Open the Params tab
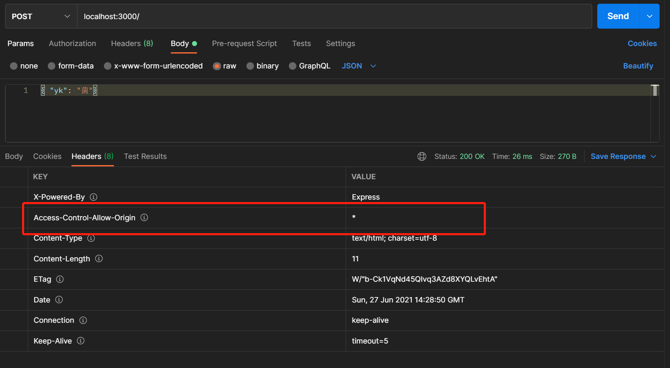This screenshot has height=368, width=670. (21, 44)
